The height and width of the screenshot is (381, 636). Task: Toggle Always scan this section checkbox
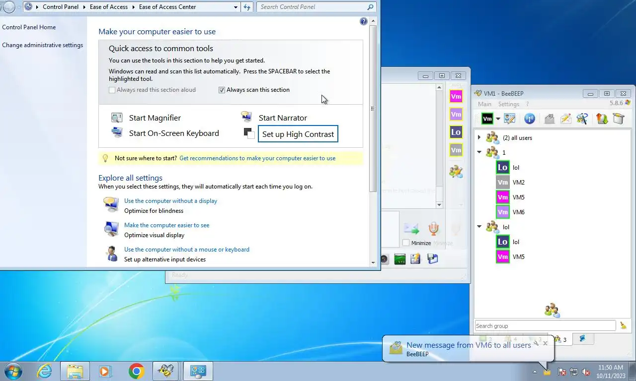[222, 90]
